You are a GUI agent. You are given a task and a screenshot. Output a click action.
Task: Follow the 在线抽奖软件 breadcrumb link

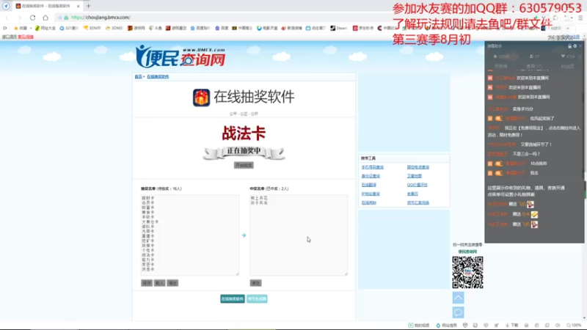tap(158, 76)
